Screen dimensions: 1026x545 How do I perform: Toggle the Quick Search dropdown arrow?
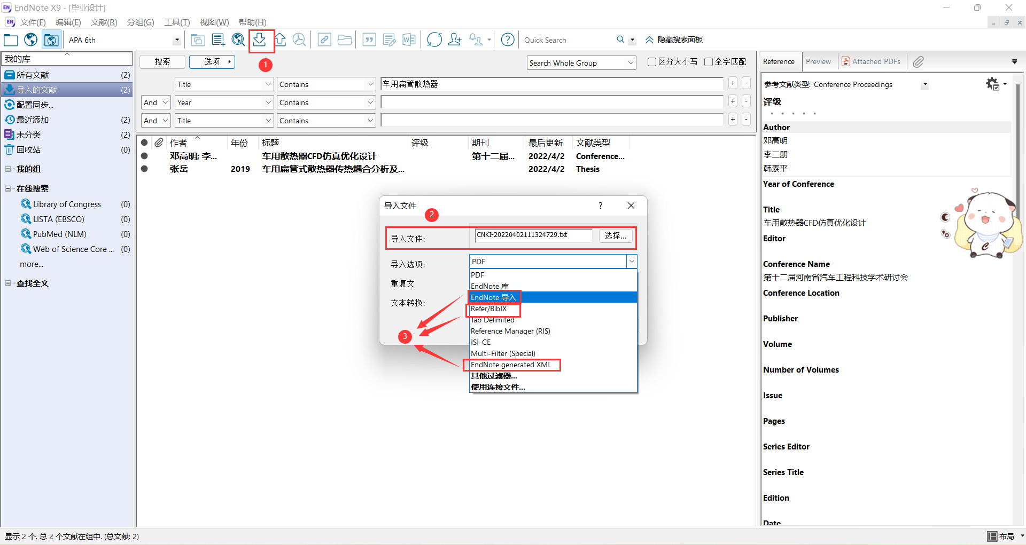pyautogui.click(x=632, y=40)
